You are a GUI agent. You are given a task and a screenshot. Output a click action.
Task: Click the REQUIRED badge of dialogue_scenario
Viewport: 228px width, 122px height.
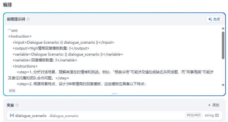194,115
